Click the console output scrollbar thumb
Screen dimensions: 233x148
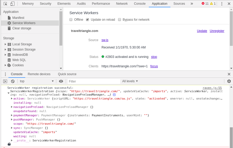(231, 138)
